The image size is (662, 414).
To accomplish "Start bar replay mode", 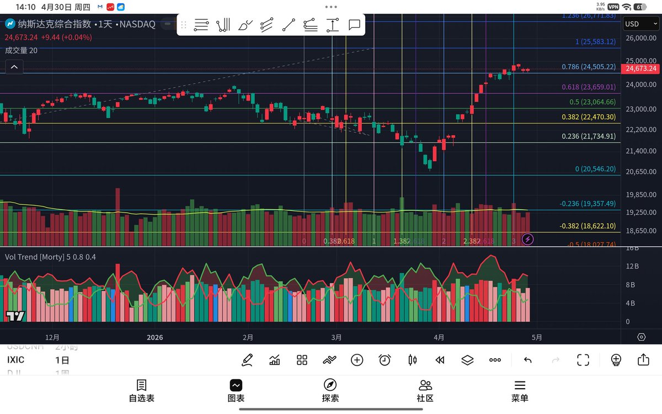I will [x=440, y=360].
